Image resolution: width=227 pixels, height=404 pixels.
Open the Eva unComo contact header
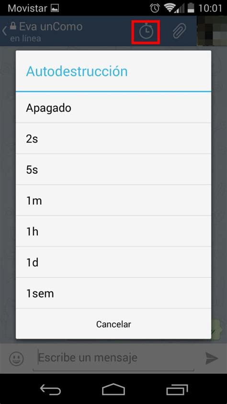point(46,31)
